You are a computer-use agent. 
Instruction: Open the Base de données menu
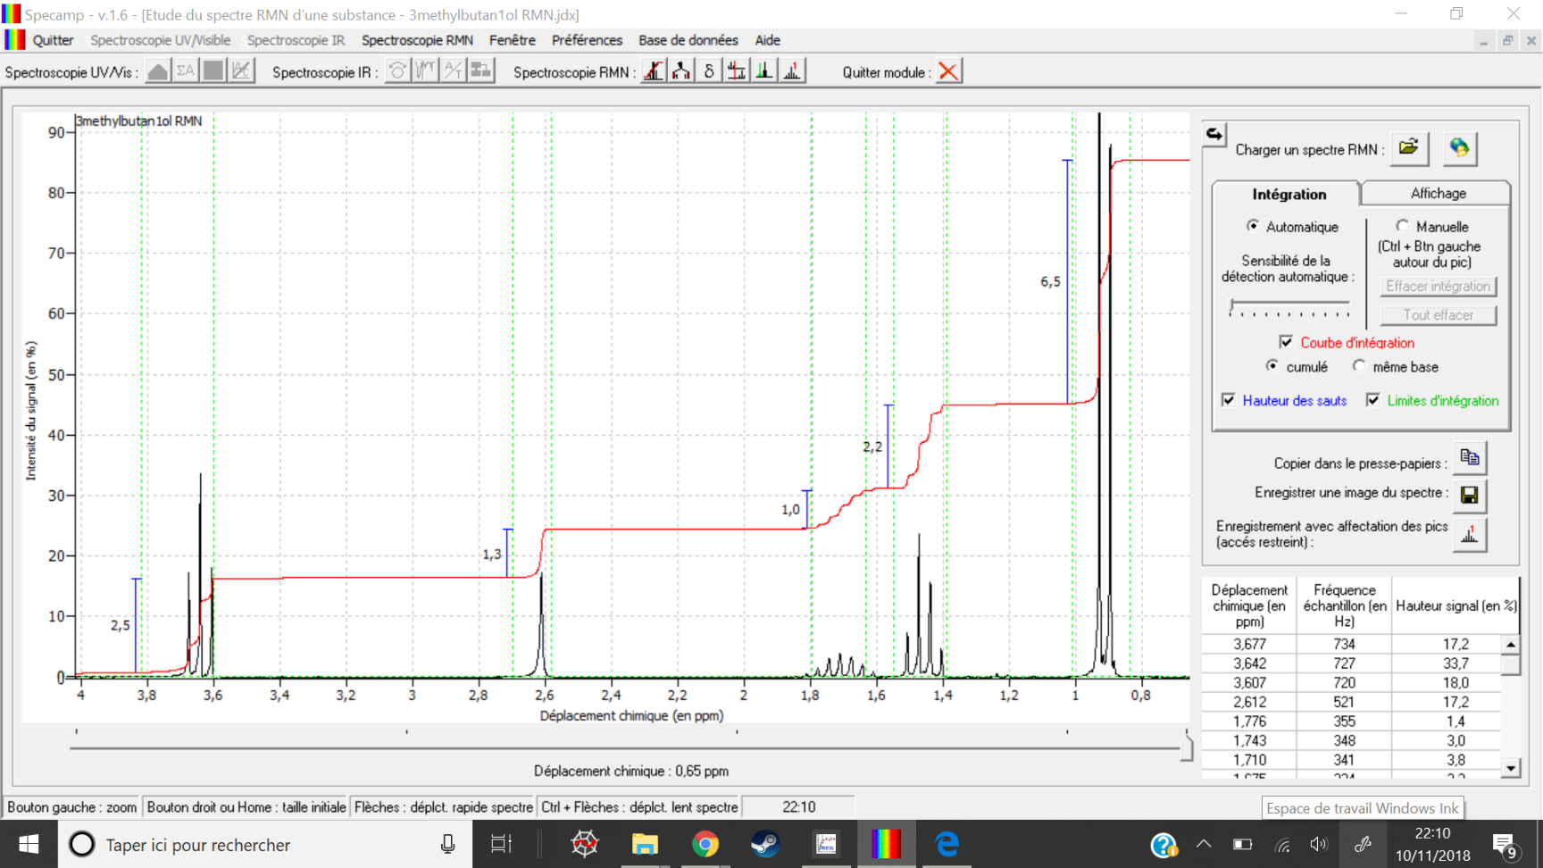(688, 40)
